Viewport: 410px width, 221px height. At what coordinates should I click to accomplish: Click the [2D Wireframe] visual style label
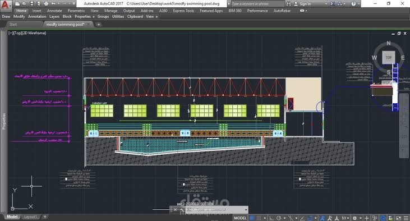[34, 33]
